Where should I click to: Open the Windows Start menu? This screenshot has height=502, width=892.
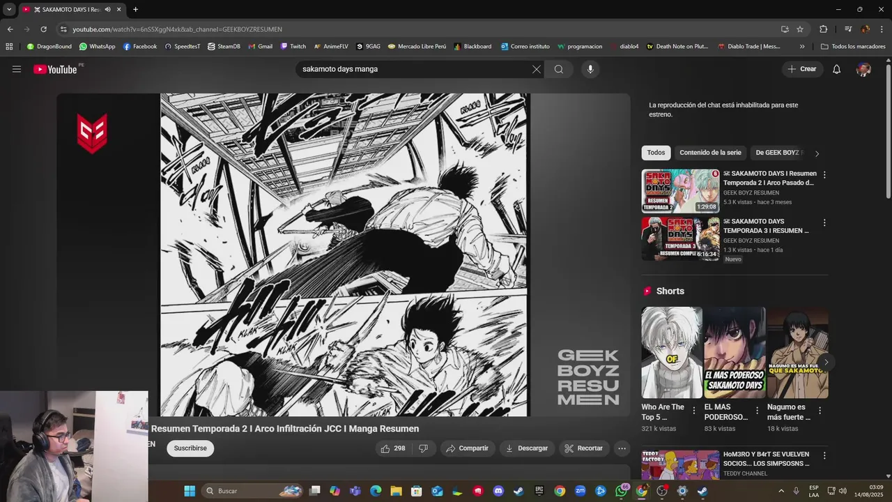pos(190,491)
